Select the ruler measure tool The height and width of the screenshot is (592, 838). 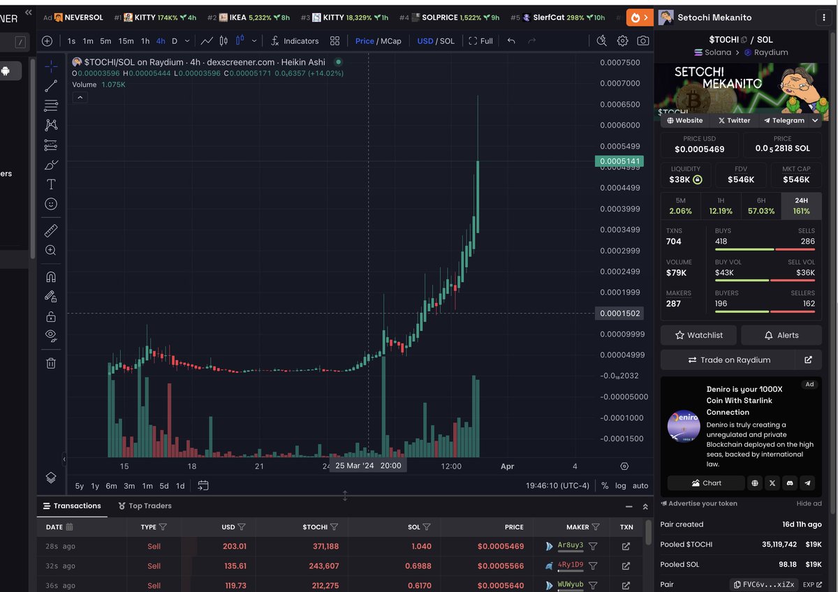51,230
